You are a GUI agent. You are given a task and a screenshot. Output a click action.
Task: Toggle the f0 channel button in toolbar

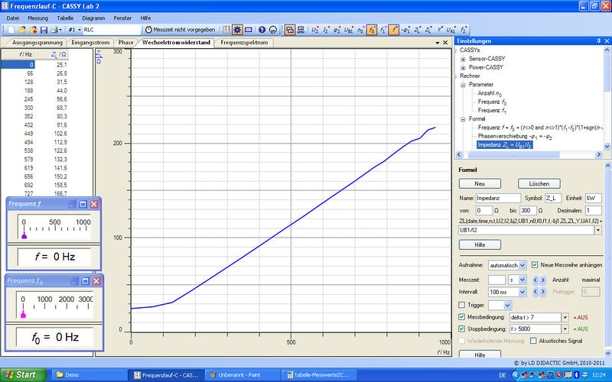point(371,30)
